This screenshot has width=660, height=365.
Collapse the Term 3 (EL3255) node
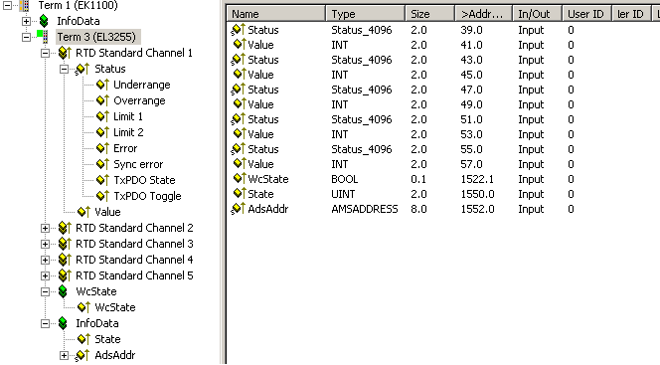(x=26, y=37)
